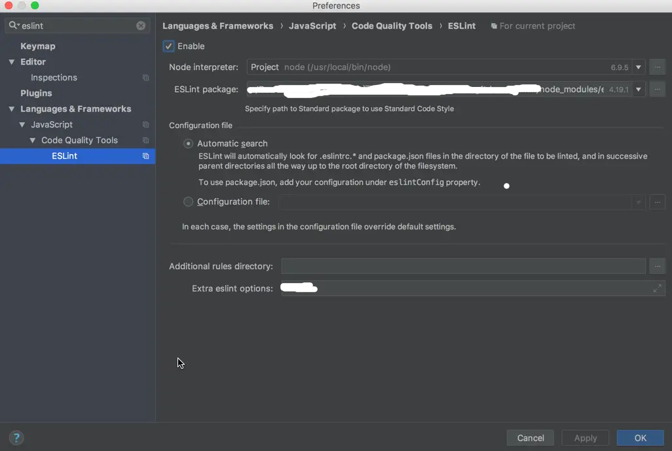
Task: Click the 4.19.1 ESLint version text
Action: click(x=618, y=90)
